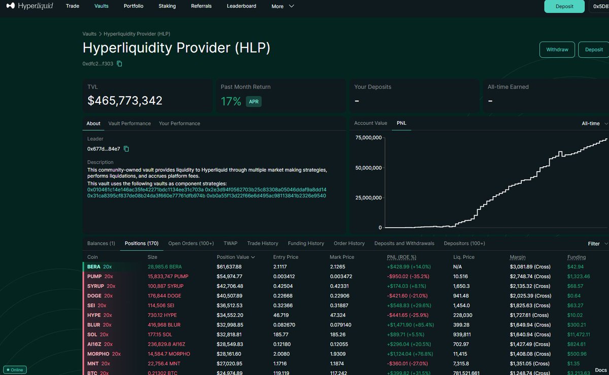609x375 pixels.
Task: Open the DOGE coin position
Action: pos(94,296)
